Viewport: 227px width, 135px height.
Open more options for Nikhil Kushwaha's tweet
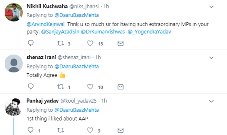pyautogui.click(x=211, y=7)
